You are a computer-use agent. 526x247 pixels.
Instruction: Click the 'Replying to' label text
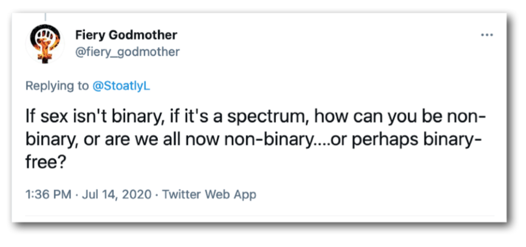tap(57, 86)
